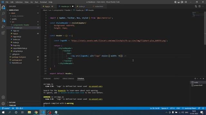Expand the public folder

[14, 19]
